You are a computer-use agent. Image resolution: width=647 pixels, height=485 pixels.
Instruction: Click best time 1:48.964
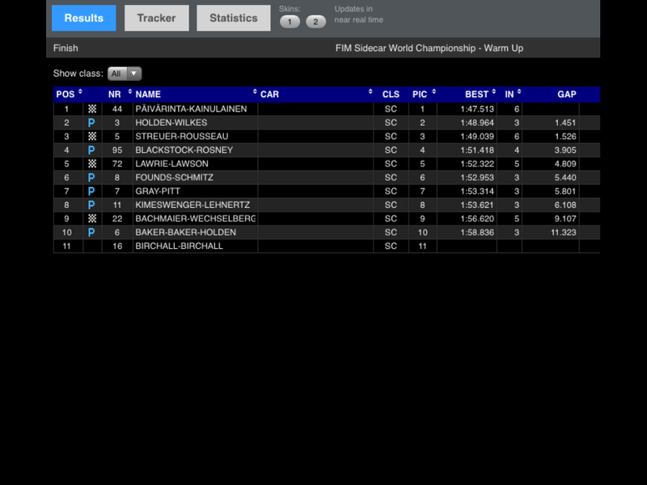coord(477,123)
